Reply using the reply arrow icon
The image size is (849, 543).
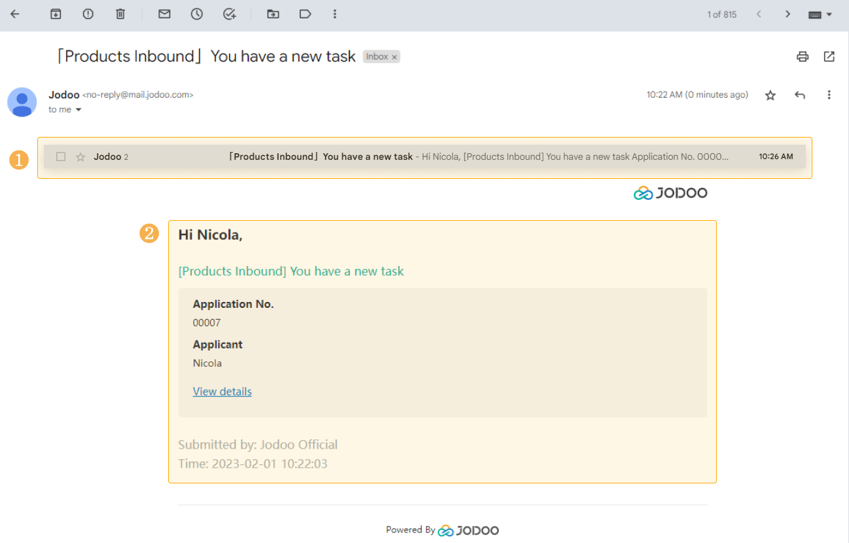click(800, 95)
